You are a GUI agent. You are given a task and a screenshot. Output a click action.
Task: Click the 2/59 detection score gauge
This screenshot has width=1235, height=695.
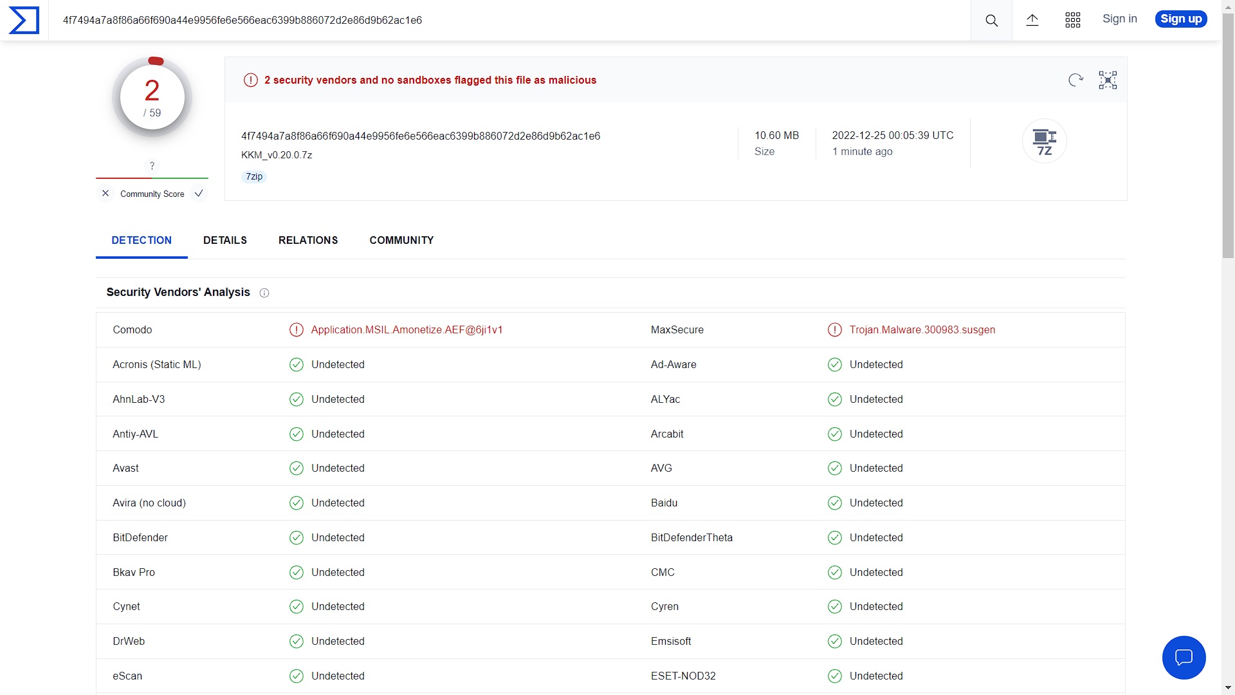pos(152,97)
